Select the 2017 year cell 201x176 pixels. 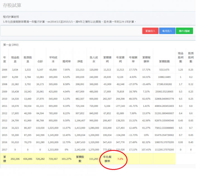(x=4, y=150)
